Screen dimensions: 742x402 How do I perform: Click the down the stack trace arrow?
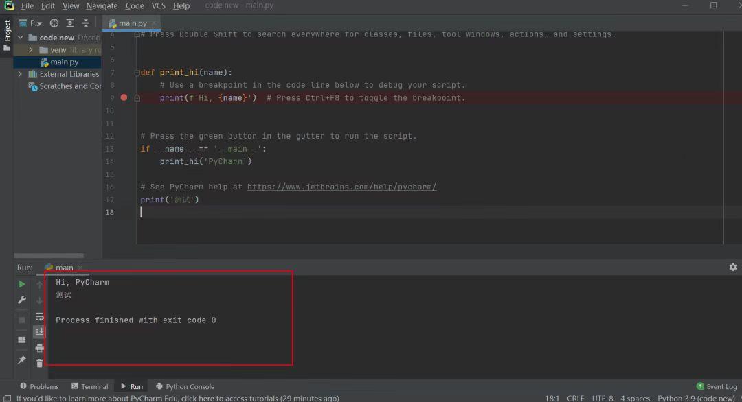coord(40,300)
